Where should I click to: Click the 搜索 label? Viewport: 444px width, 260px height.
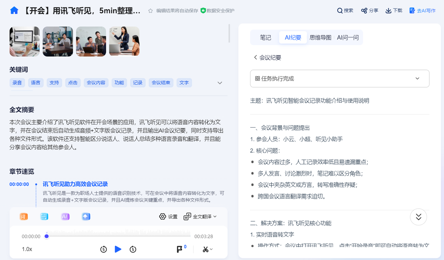(349, 11)
